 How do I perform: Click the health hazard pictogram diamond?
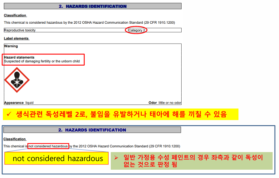click(17, 80)
